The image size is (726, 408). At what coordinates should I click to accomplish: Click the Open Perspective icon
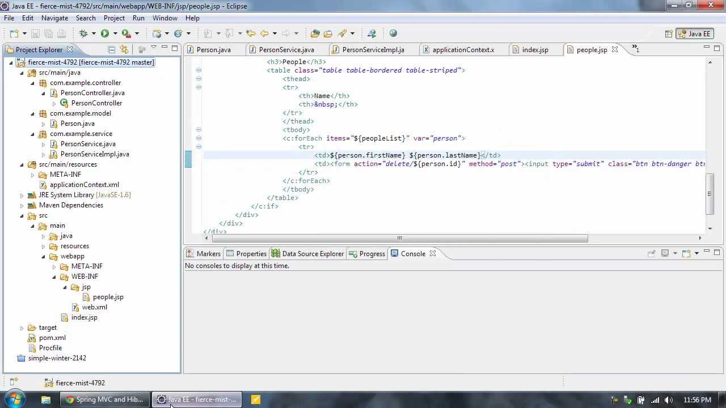669,33
